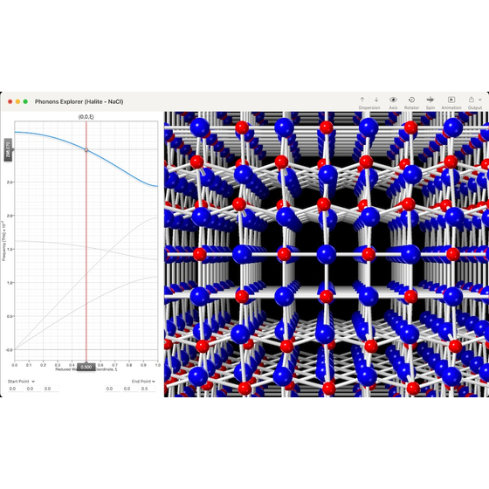This screenshot has width=489, height=489.
Task: Open the Start Point dropdown
Action: click(21, 382)
